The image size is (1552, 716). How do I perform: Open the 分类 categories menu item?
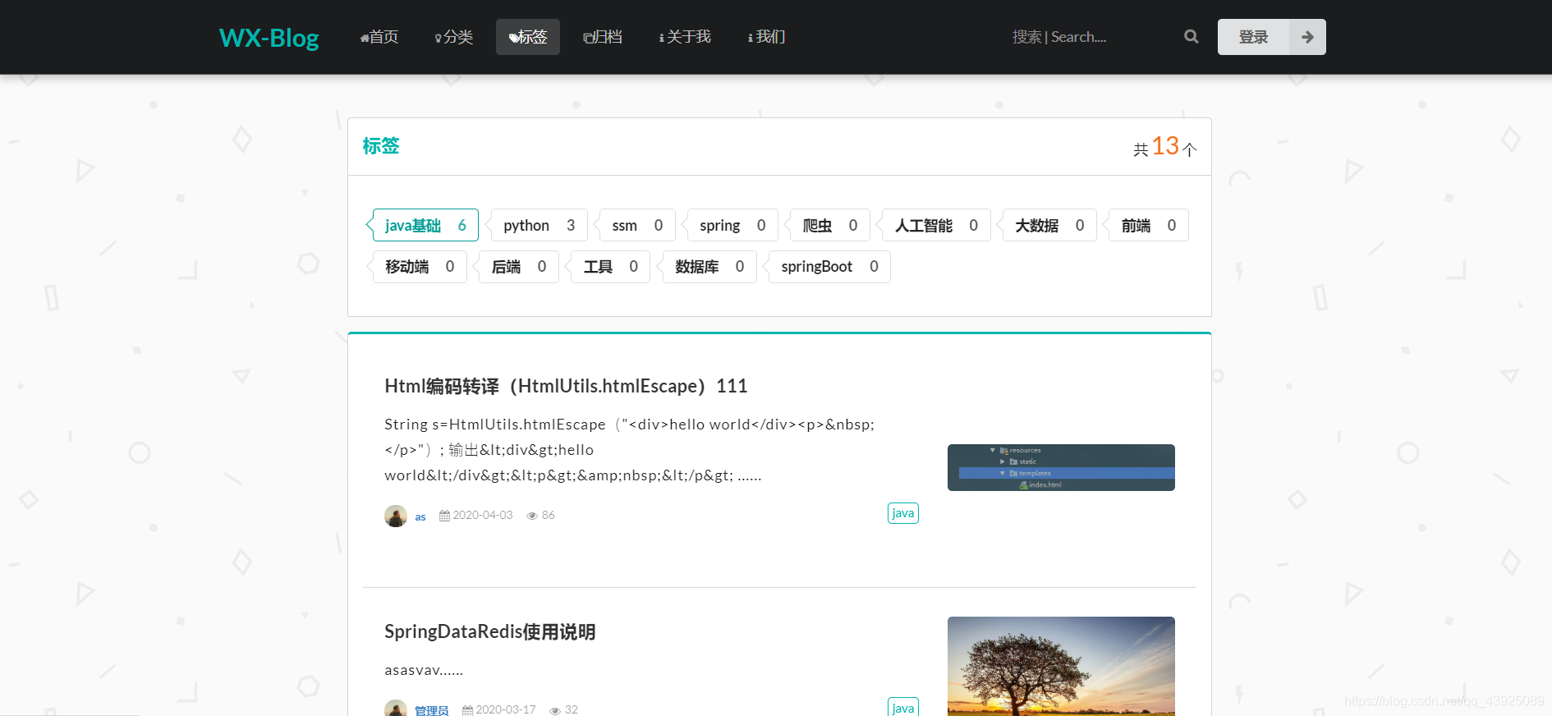[454, 37]
